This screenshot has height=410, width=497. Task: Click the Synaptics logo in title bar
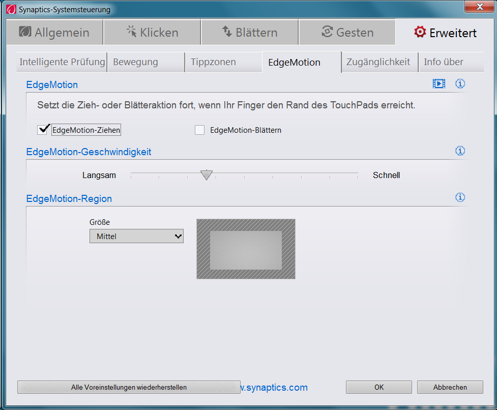click(11, 9)
